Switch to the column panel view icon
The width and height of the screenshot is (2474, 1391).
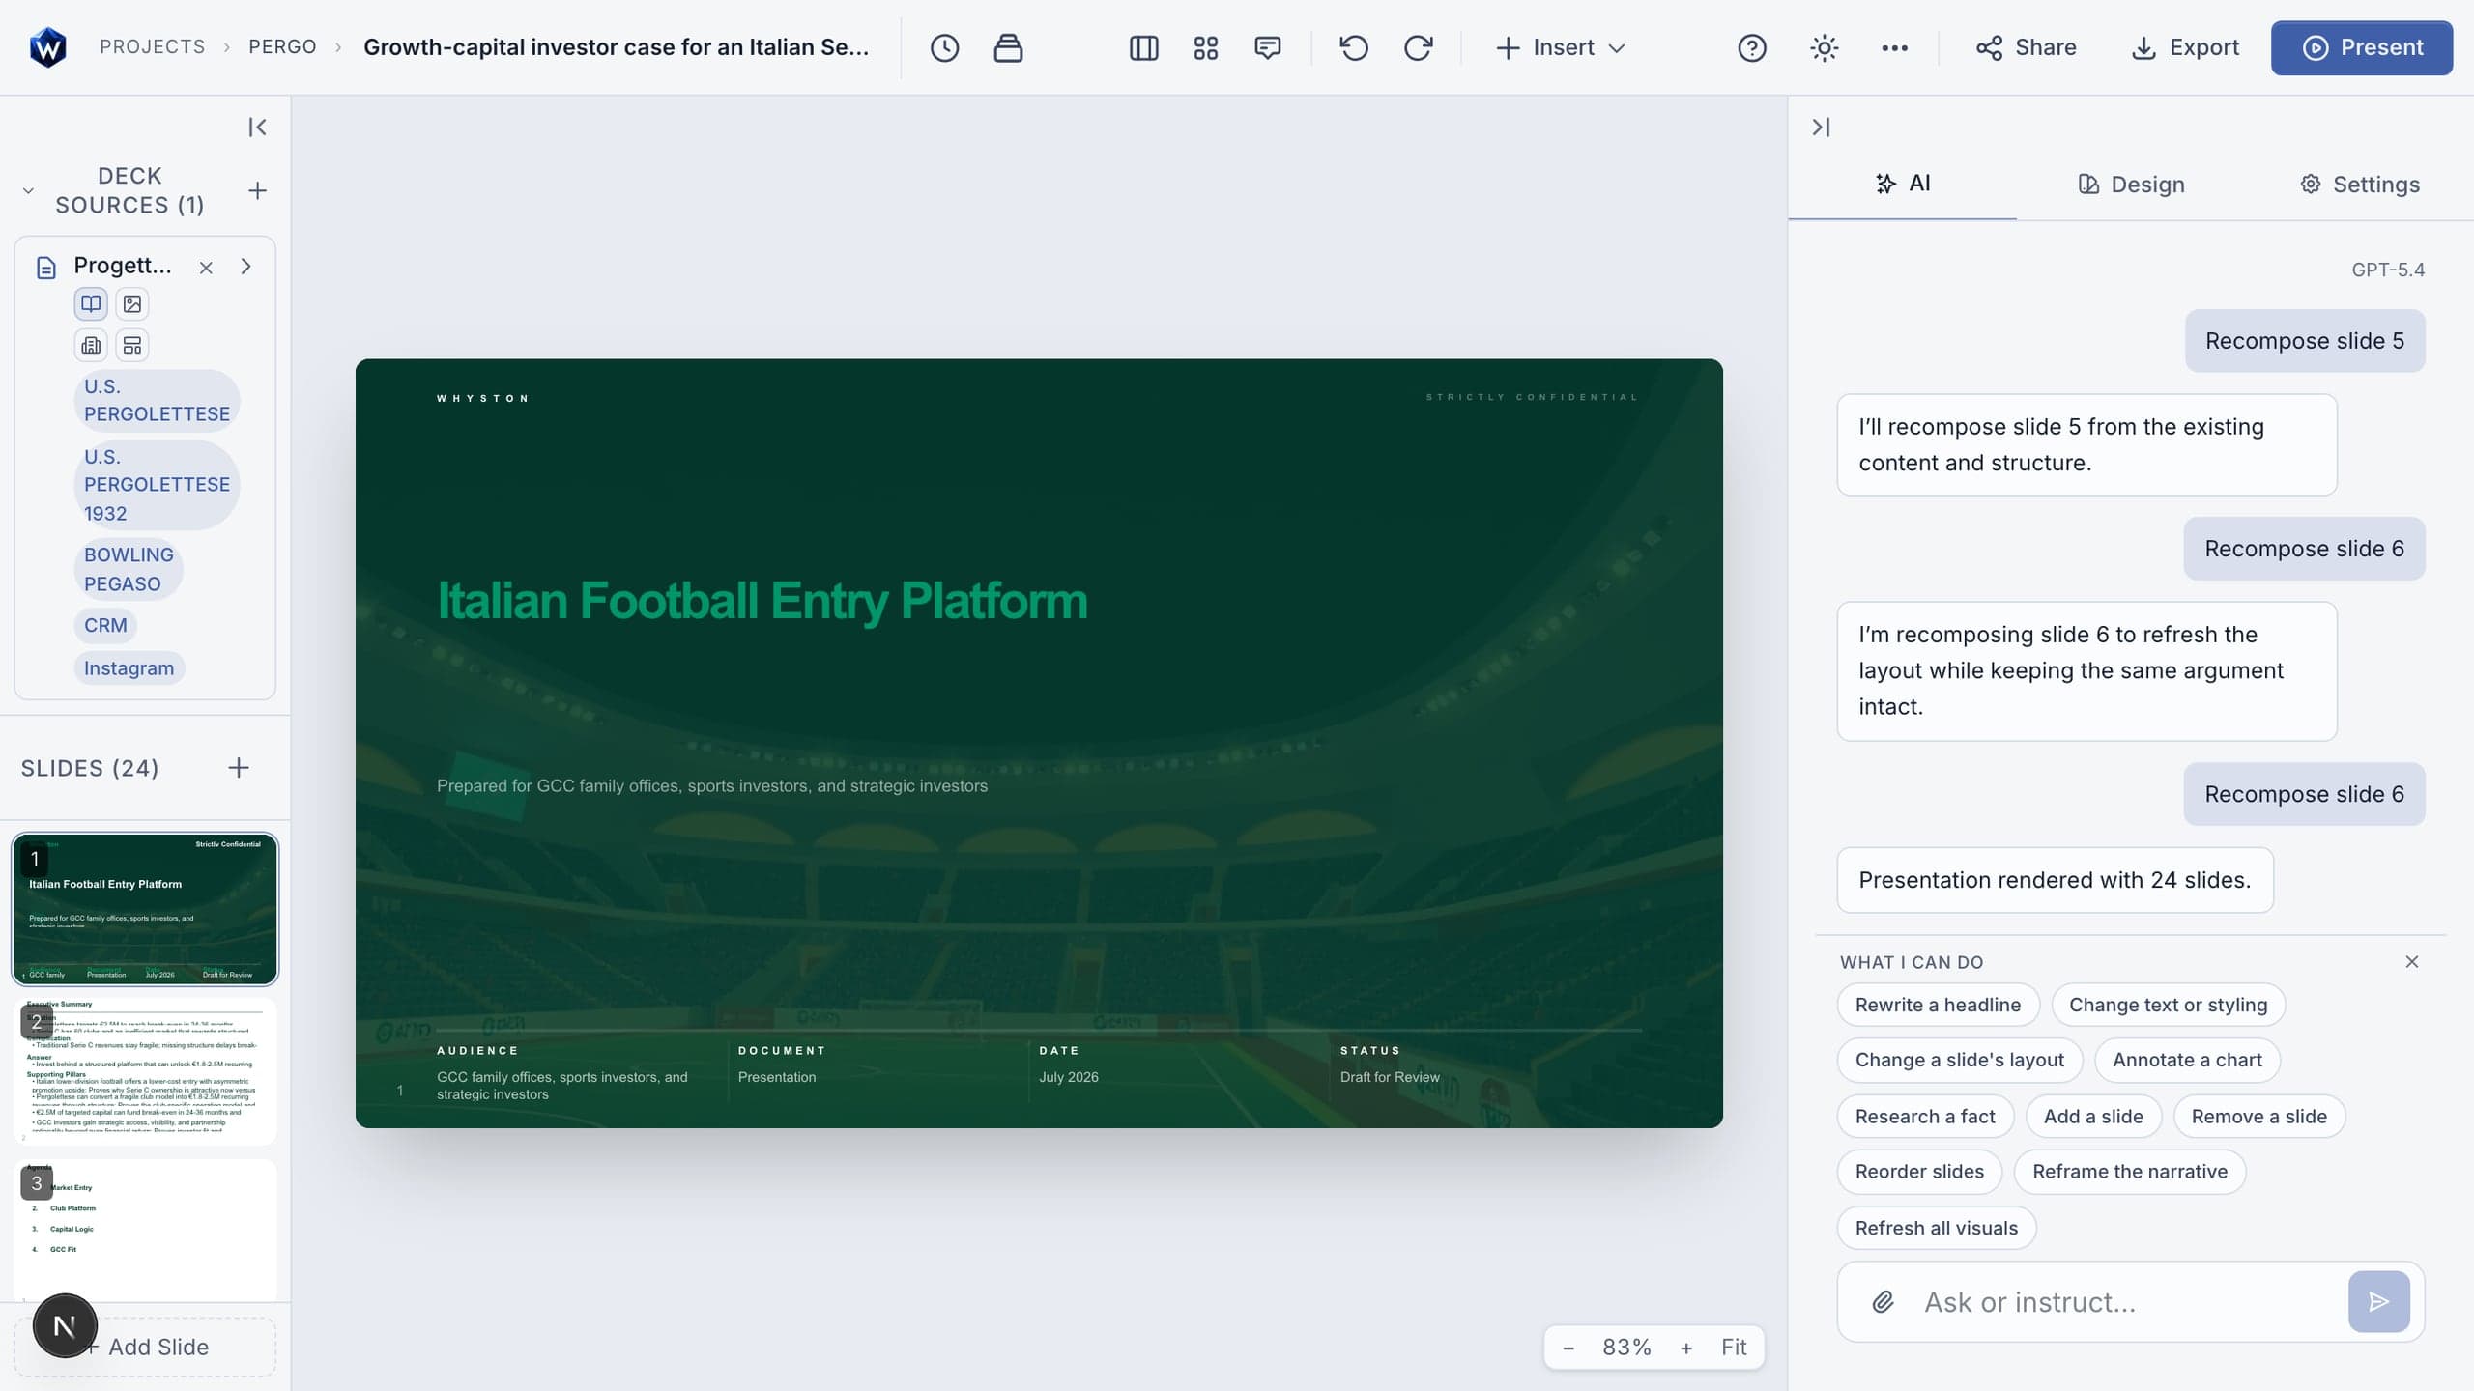point(1143,47)
